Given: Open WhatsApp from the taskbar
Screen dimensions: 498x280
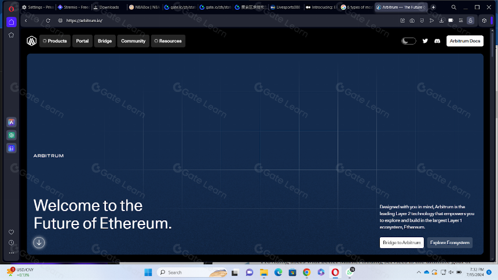Looking at the screenshot, I should click(350, 272).
